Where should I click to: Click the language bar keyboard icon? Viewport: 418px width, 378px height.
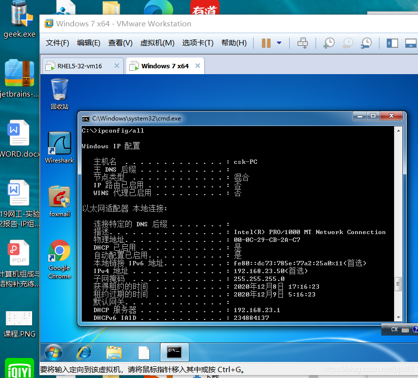(x=405, y=330)
